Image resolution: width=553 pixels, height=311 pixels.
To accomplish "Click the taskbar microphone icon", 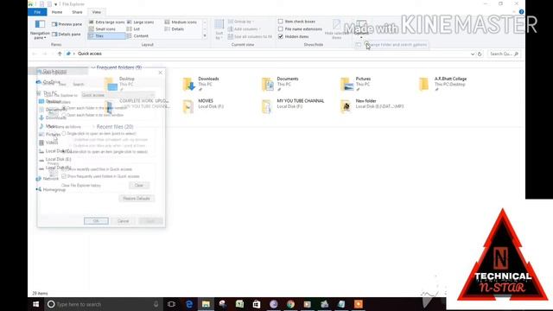I will coord(156,304).
